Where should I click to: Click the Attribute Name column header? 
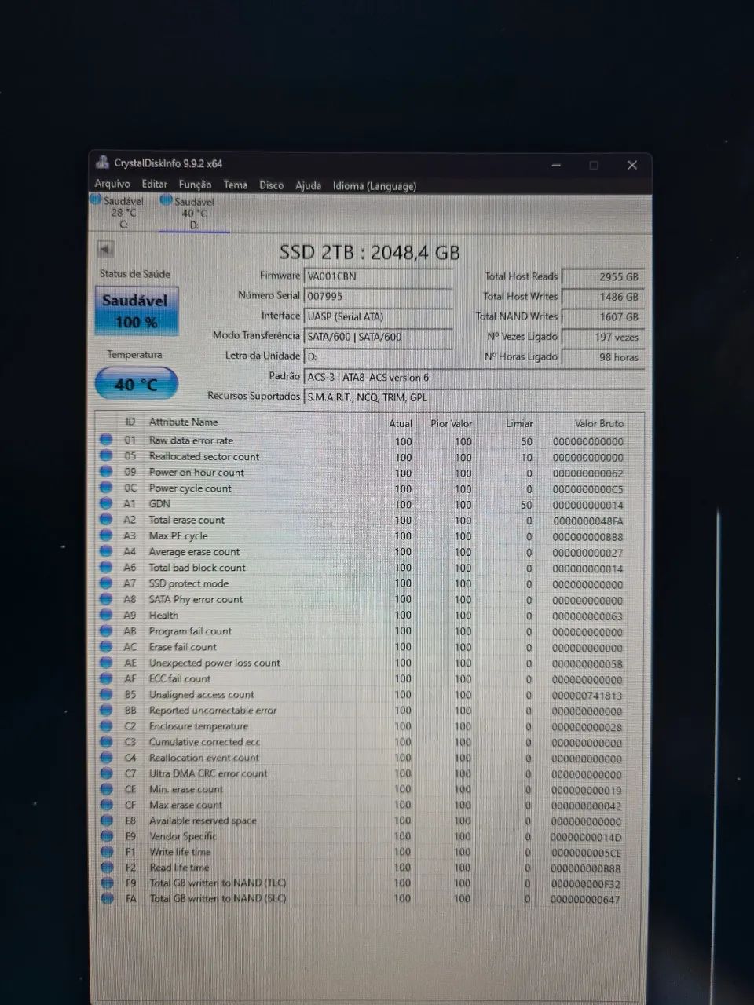(x=183, y=422)
